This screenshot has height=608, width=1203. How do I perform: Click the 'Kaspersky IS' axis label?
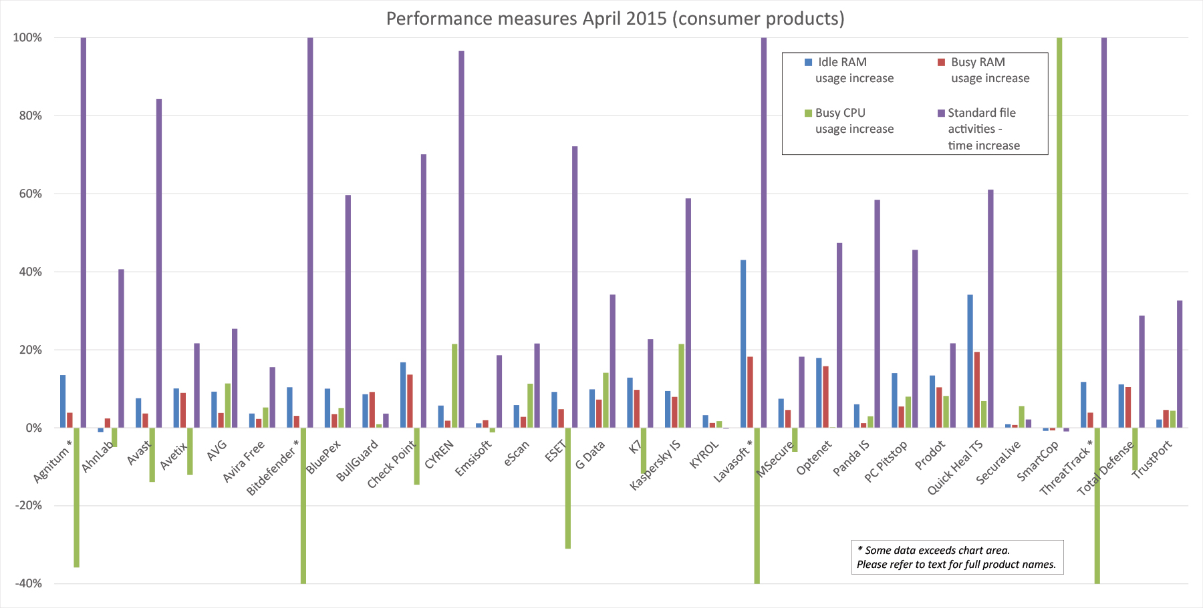pos(655,465)
